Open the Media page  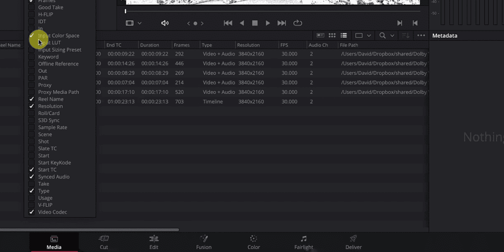54,243
